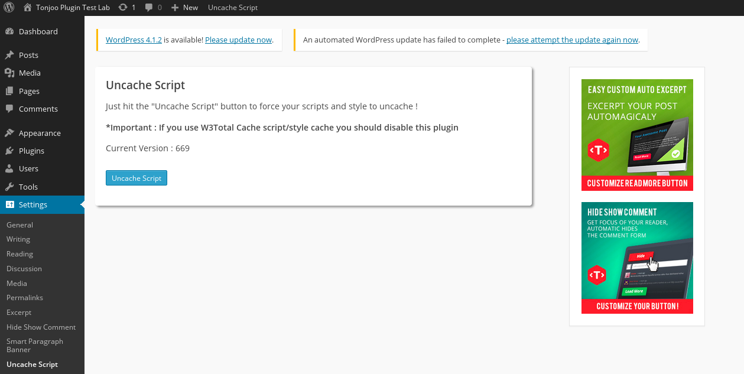Open Tonjoo Plugin Test Lab site link

pos(73,8)
